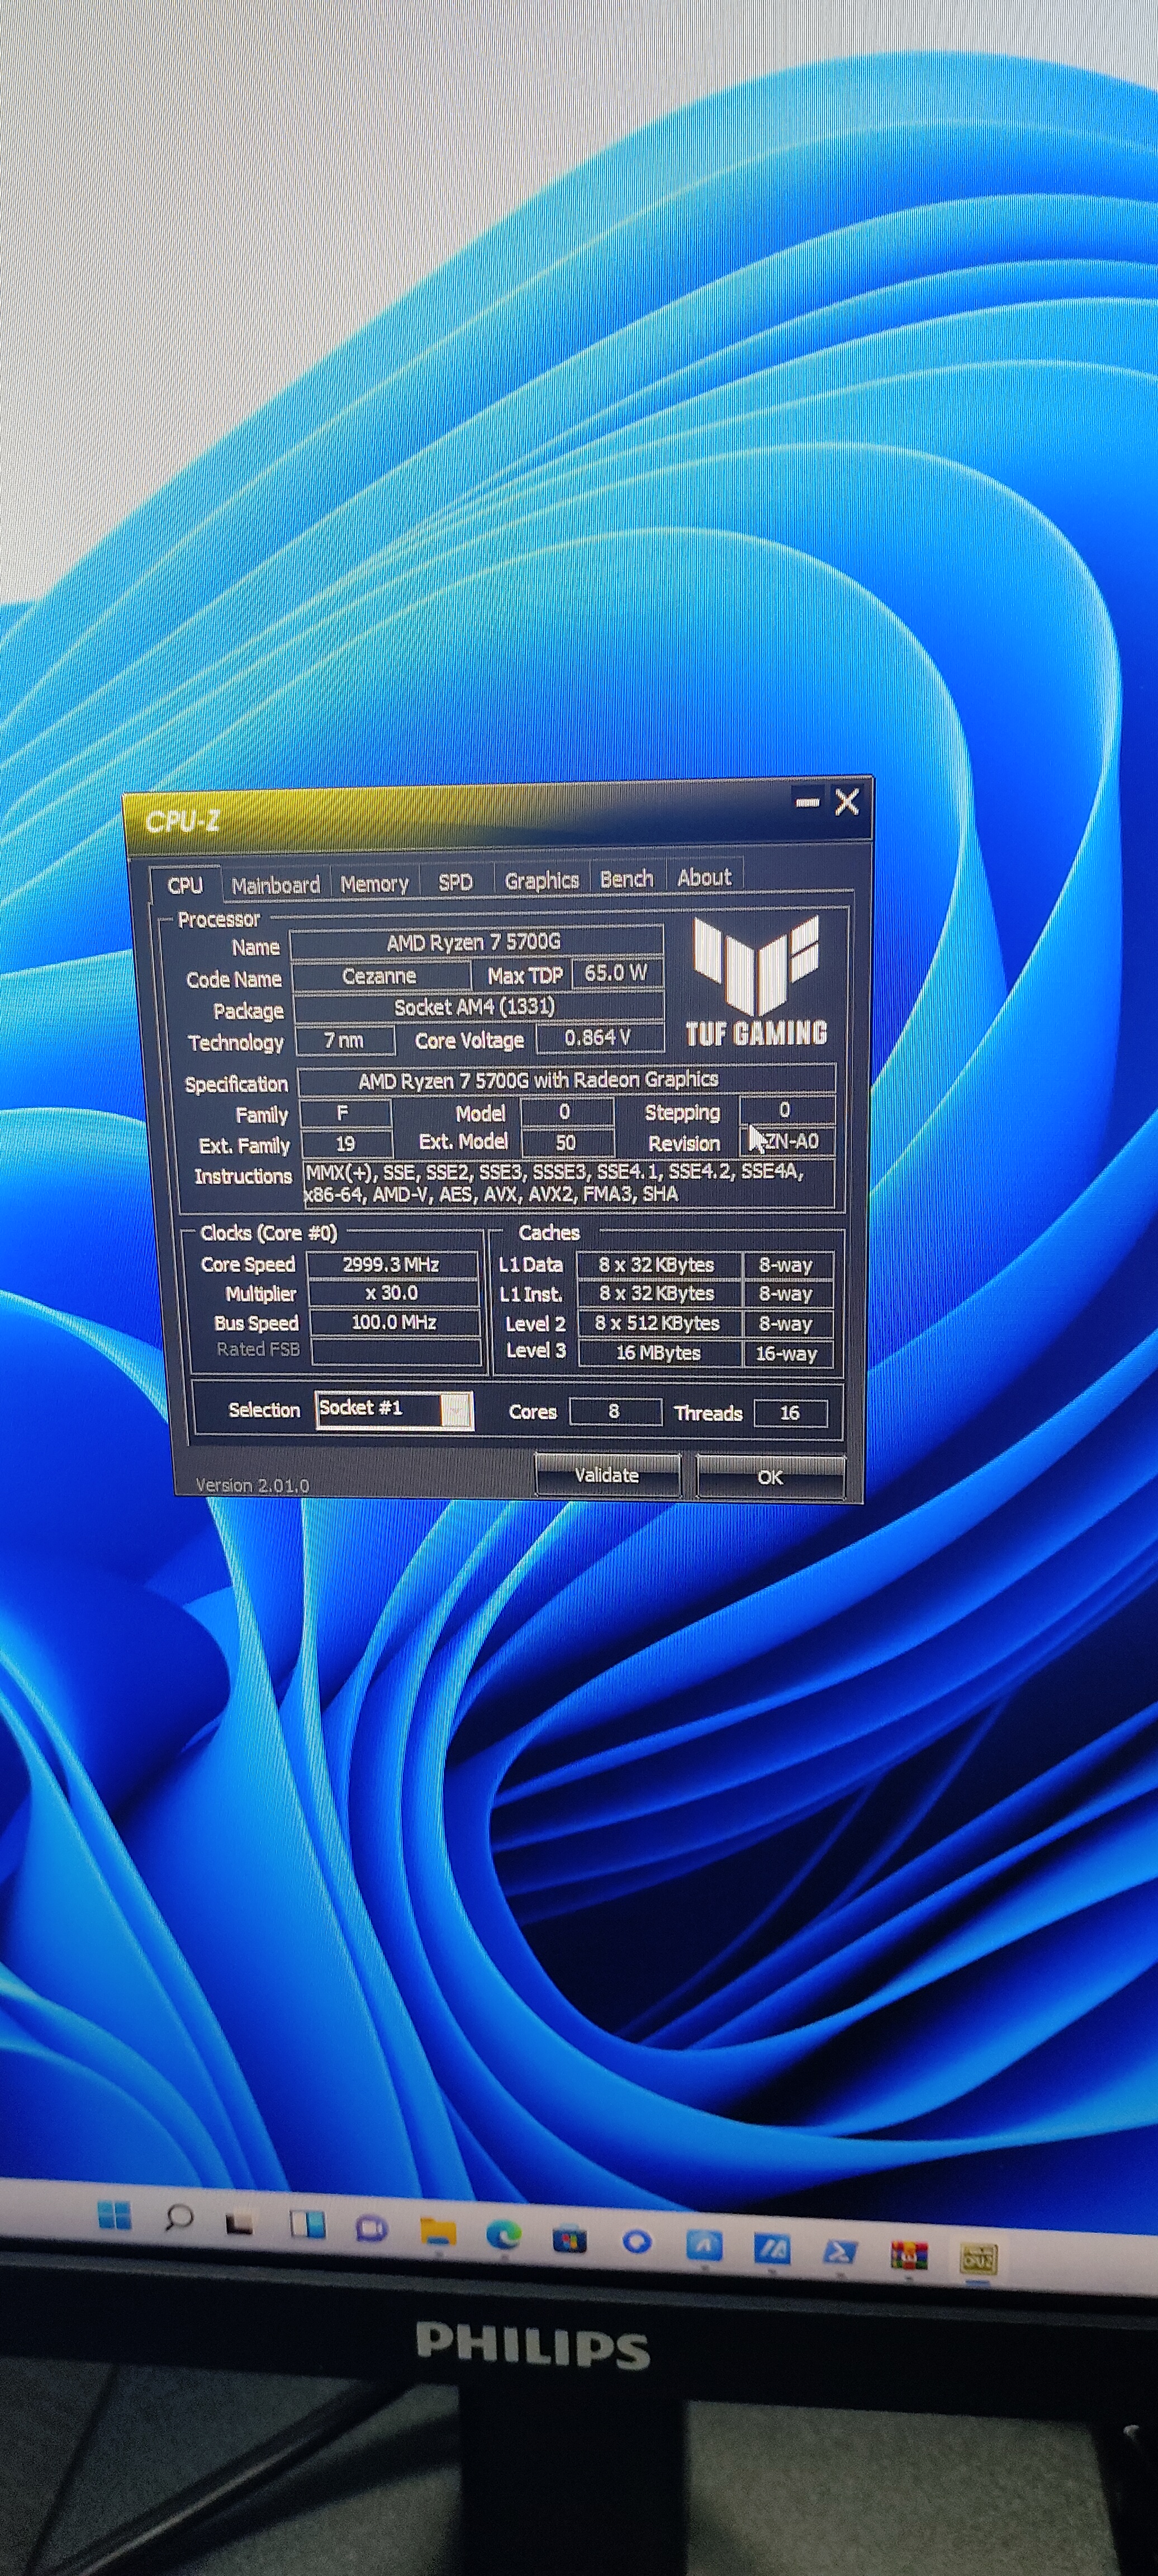This screenshot has width=1158, height=2576.
Task: Click the Level 3 16 MBytes value
Action: [x=659, y=1353]
